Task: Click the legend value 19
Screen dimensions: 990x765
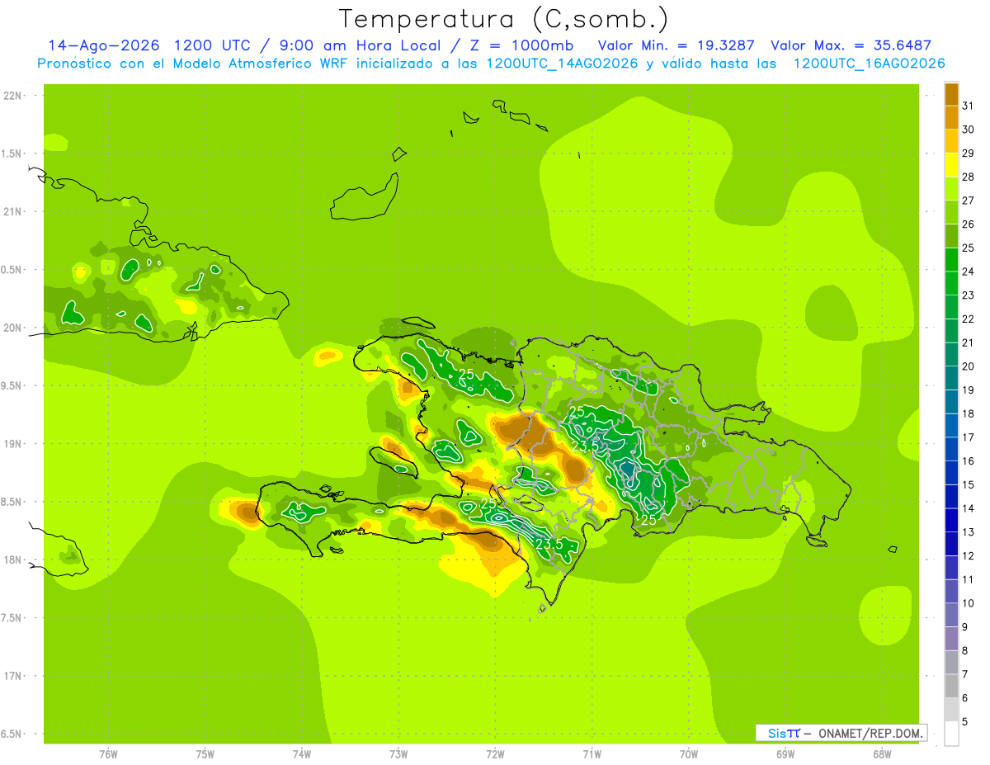Action: click(x=968, y=390)
